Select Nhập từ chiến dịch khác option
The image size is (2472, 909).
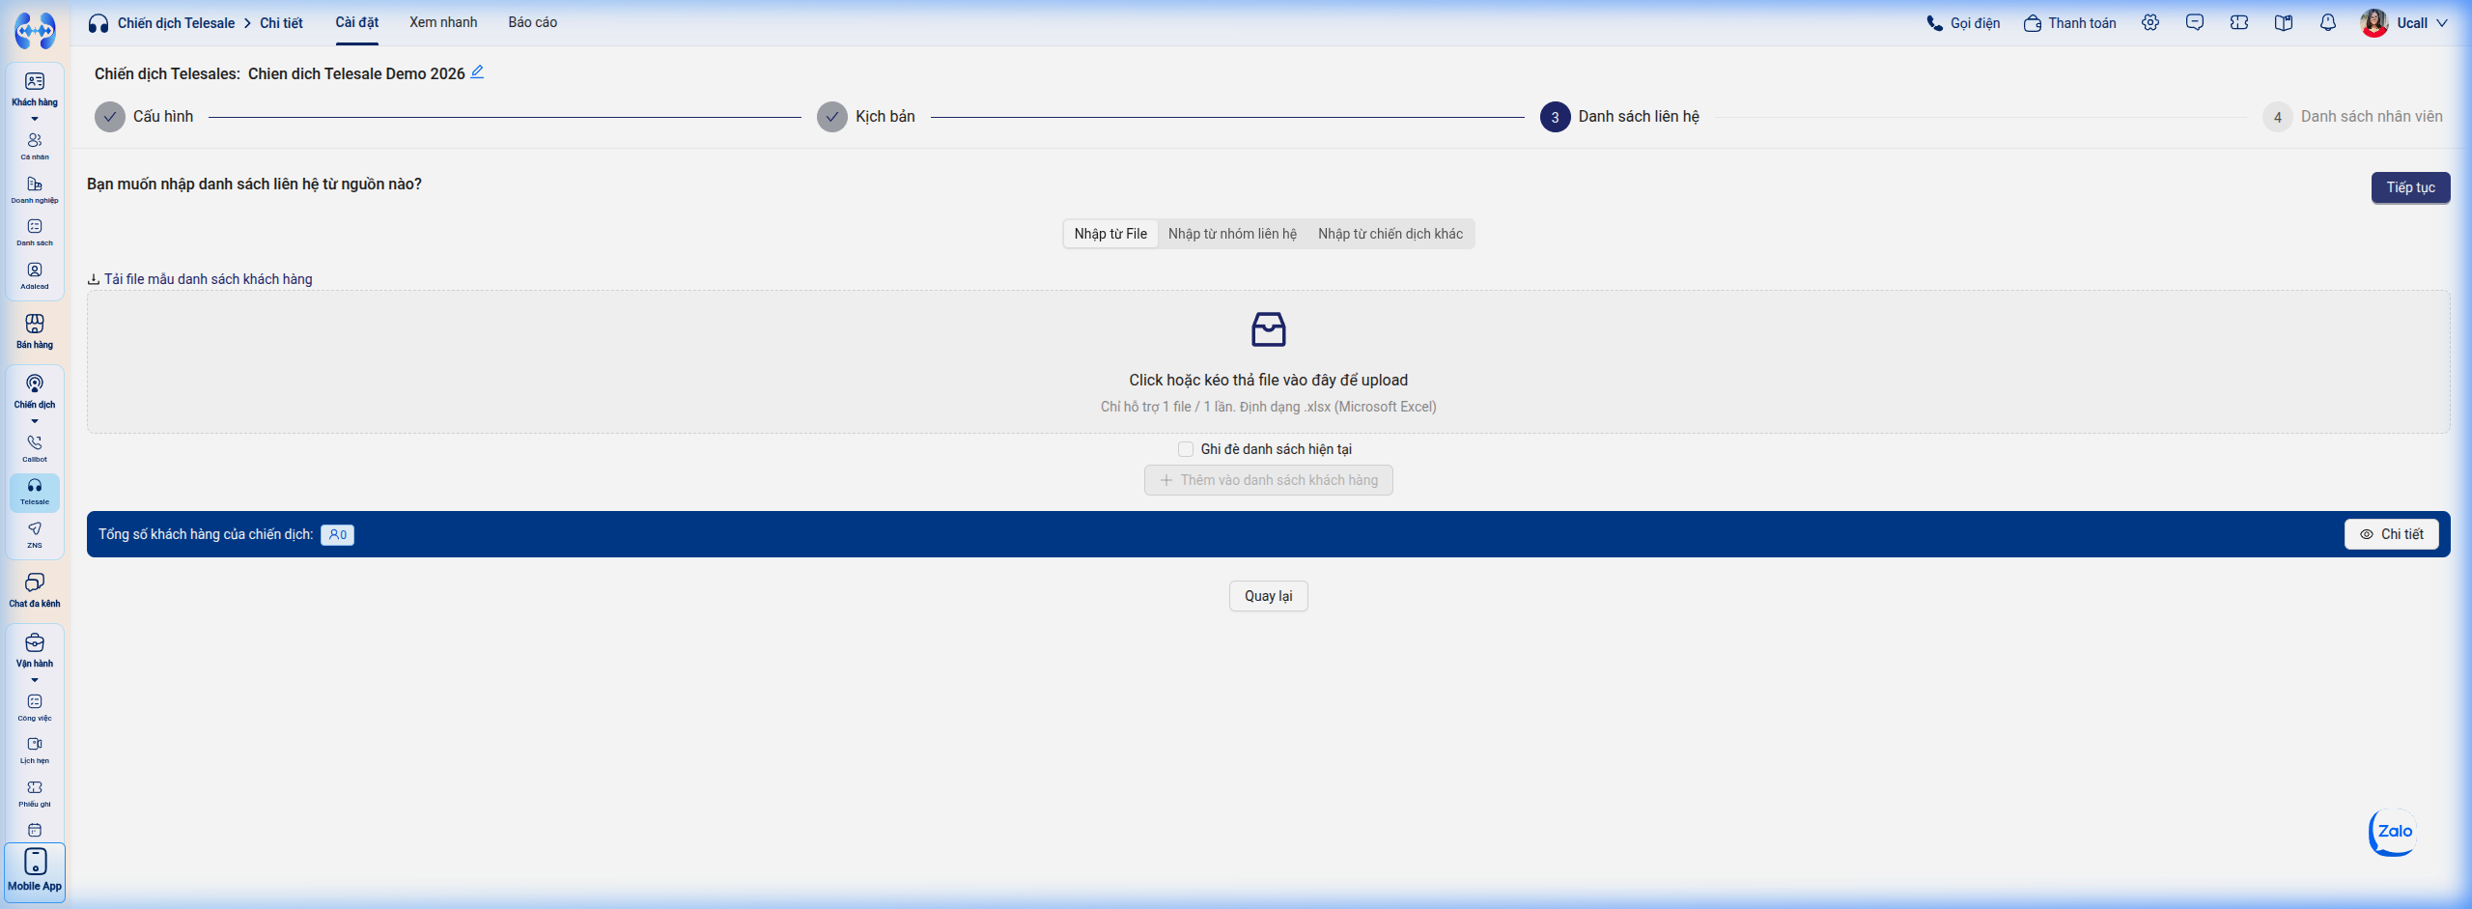1390,234
